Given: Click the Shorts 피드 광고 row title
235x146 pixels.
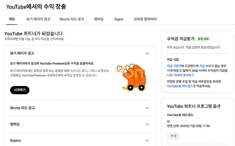Looking at the screenshot, I should click(22, 108).
